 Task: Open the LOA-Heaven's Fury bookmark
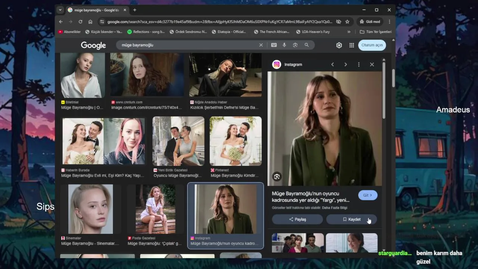coord(313,32)
